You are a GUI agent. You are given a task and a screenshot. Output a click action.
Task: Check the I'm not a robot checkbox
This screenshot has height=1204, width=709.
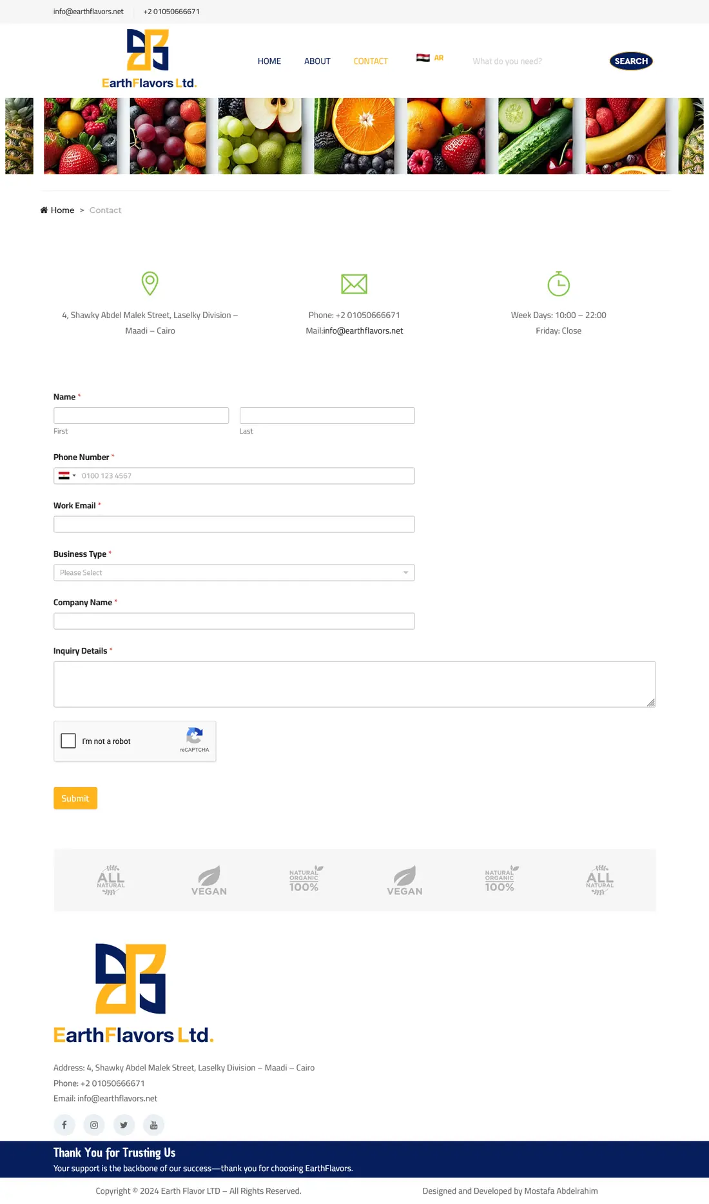(x=68, y=741)
